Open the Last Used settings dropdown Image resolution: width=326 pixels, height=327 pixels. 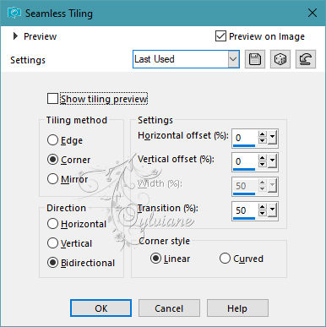coord(233,59)
